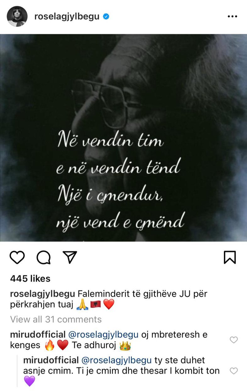247x391 pixels.
Task: Tap roselagjylbegu profile avatar
Action: pyautogui.click(x=17, y=17)
